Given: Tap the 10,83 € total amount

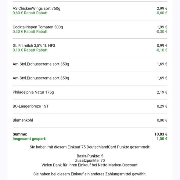Looking at the screenshot, I should point(161,134).
